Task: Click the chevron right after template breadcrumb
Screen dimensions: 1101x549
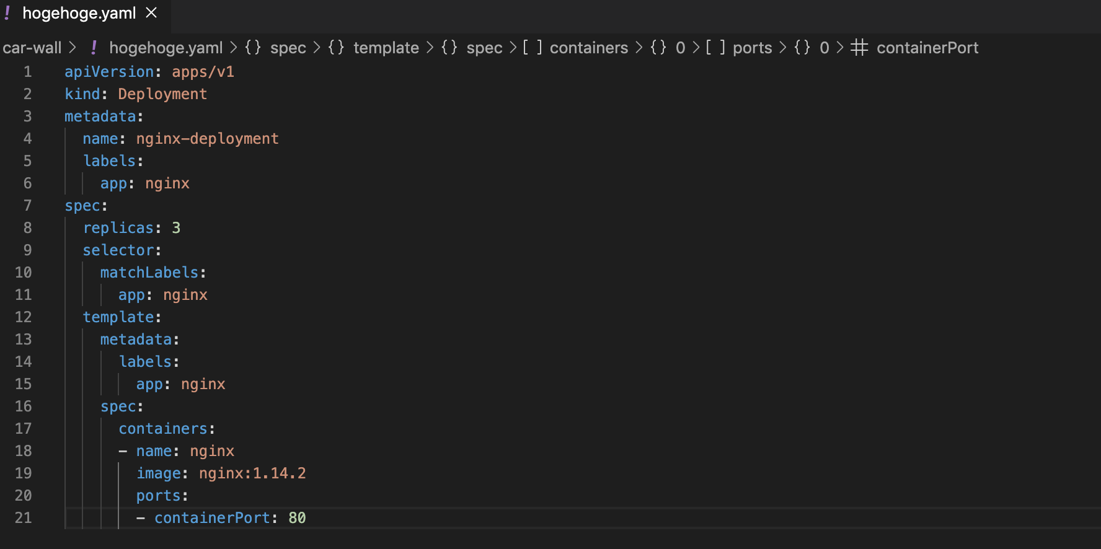Action: point(430,48)
